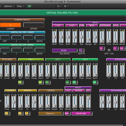Toggle the UPPER common select button
126x126 pixels.
coord(34,25)
